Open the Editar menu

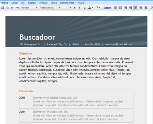coord(15,3)
